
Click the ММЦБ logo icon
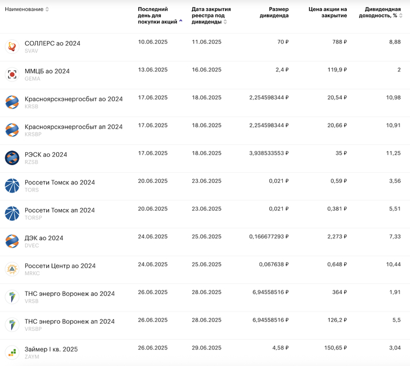pyautogui.click(x=12, y=74)
